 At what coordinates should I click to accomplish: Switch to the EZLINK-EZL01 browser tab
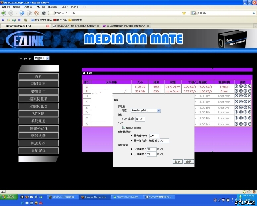point(76,26)
